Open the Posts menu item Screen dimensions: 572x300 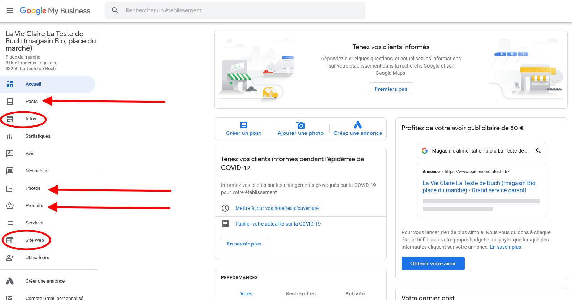tap(47, 102)
